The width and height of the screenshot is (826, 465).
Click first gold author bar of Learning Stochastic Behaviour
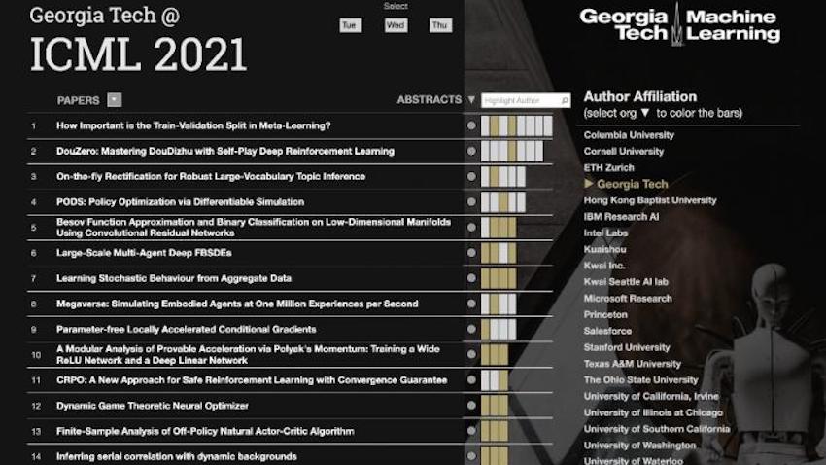(485, 278)
